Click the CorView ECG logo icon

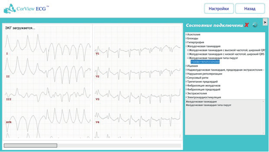coord(10,9)
